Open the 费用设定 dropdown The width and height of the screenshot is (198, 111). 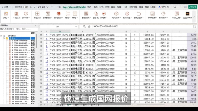pyautogui.click(x=127, y=15)
